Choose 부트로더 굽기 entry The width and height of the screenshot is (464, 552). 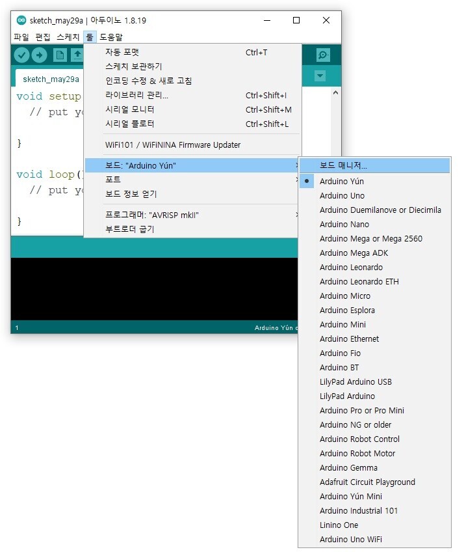point(192,229)
